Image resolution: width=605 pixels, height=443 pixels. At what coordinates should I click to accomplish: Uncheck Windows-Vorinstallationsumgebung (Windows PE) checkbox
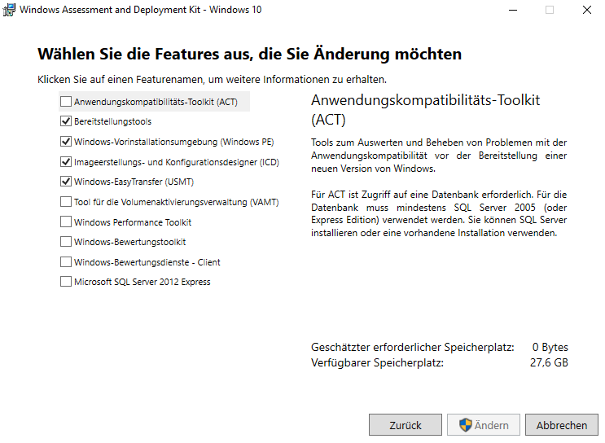pos(66,142)
